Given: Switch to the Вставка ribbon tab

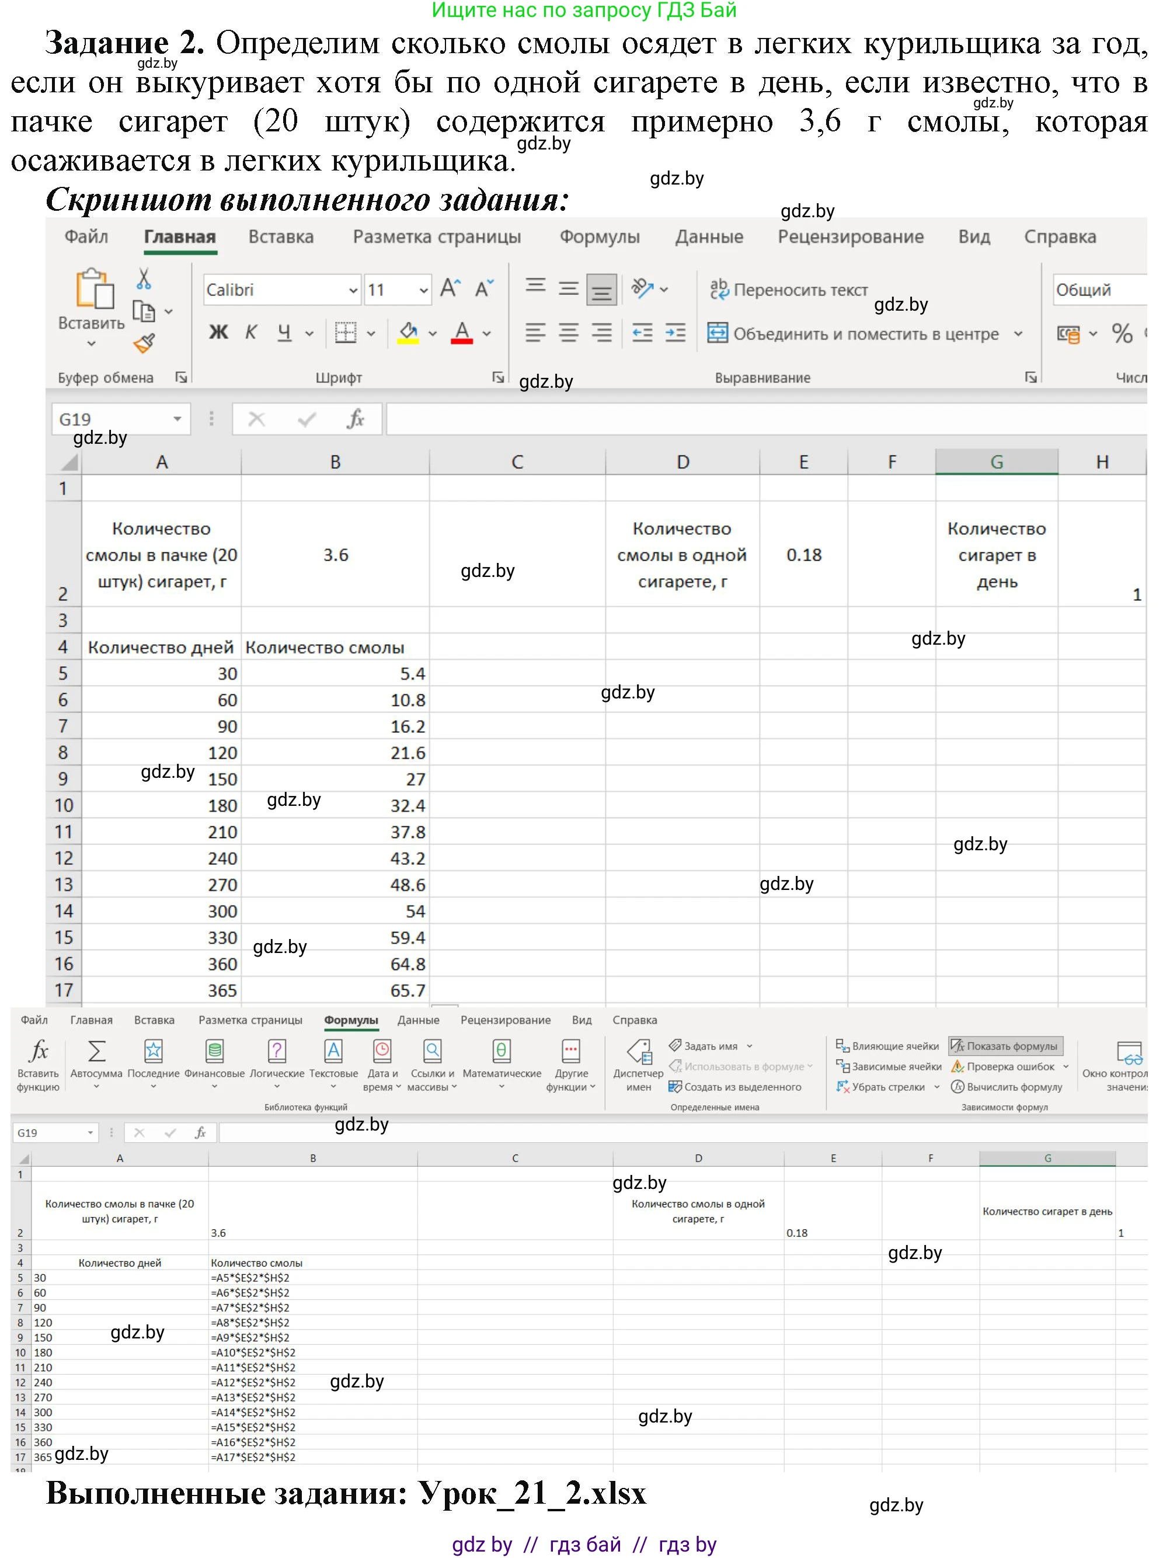Looking at the screenshot, I should (x=280, y=237).
